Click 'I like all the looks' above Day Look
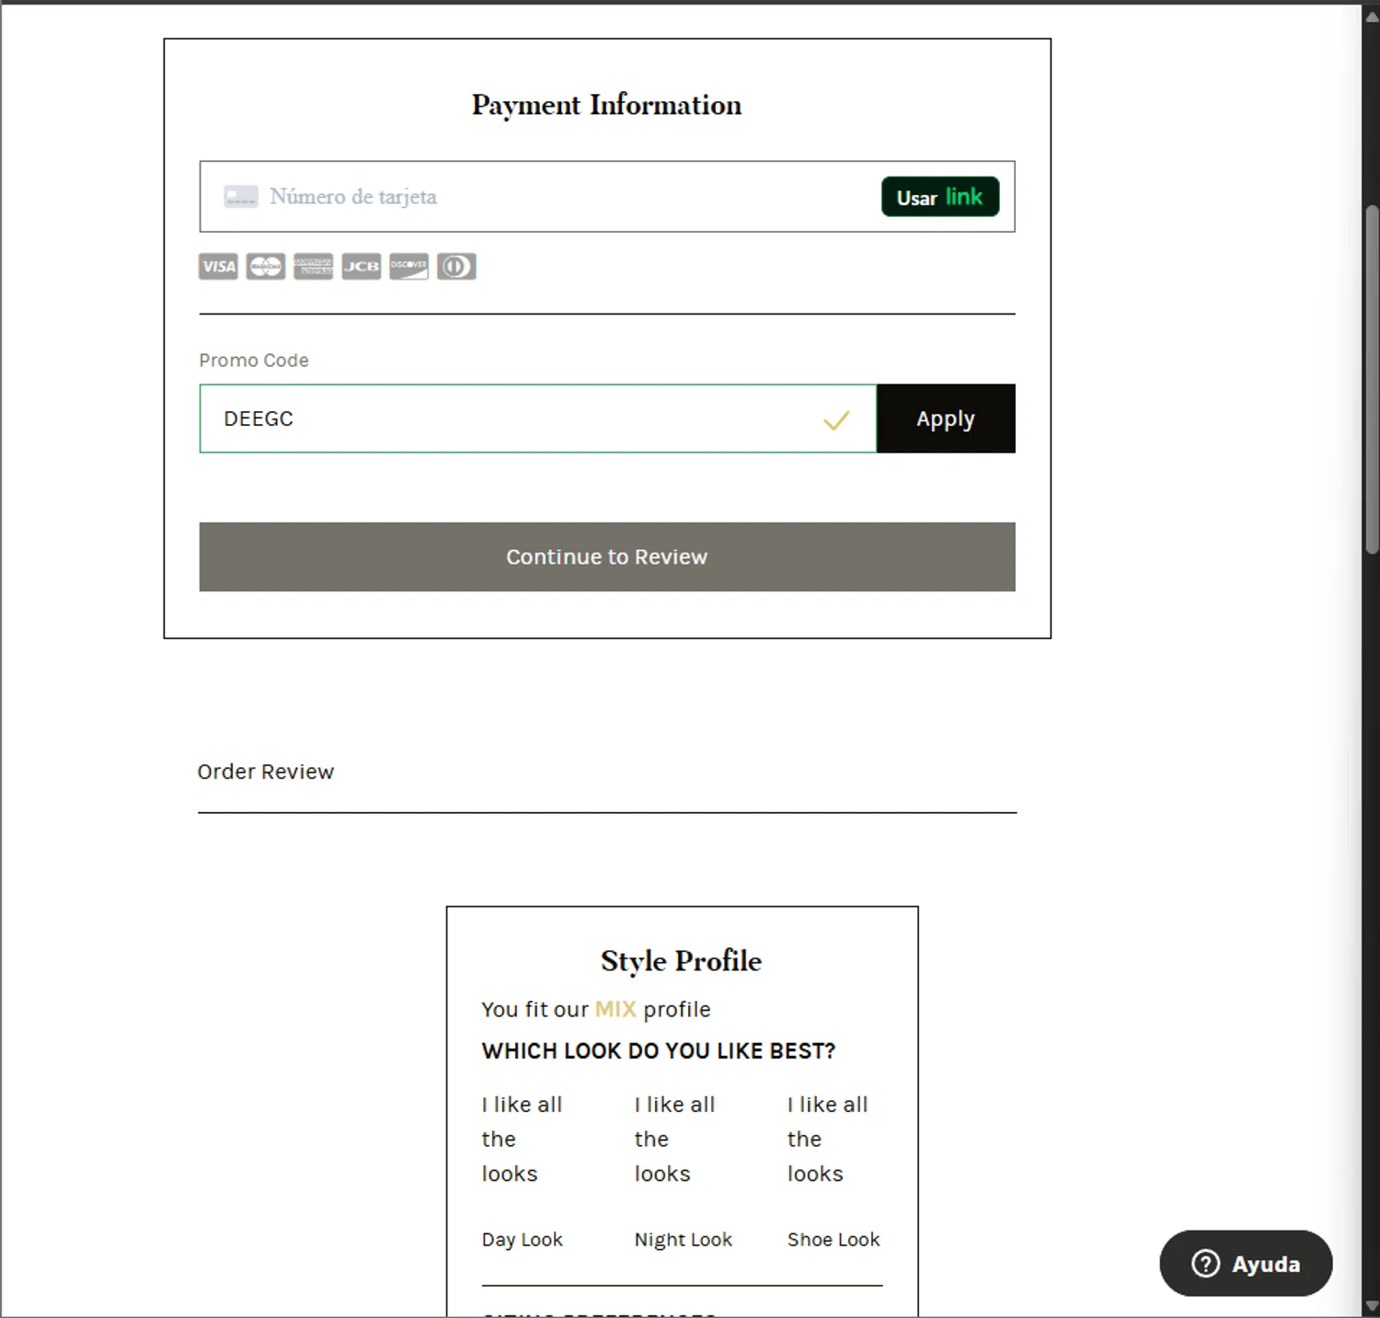 (522, 1139)
